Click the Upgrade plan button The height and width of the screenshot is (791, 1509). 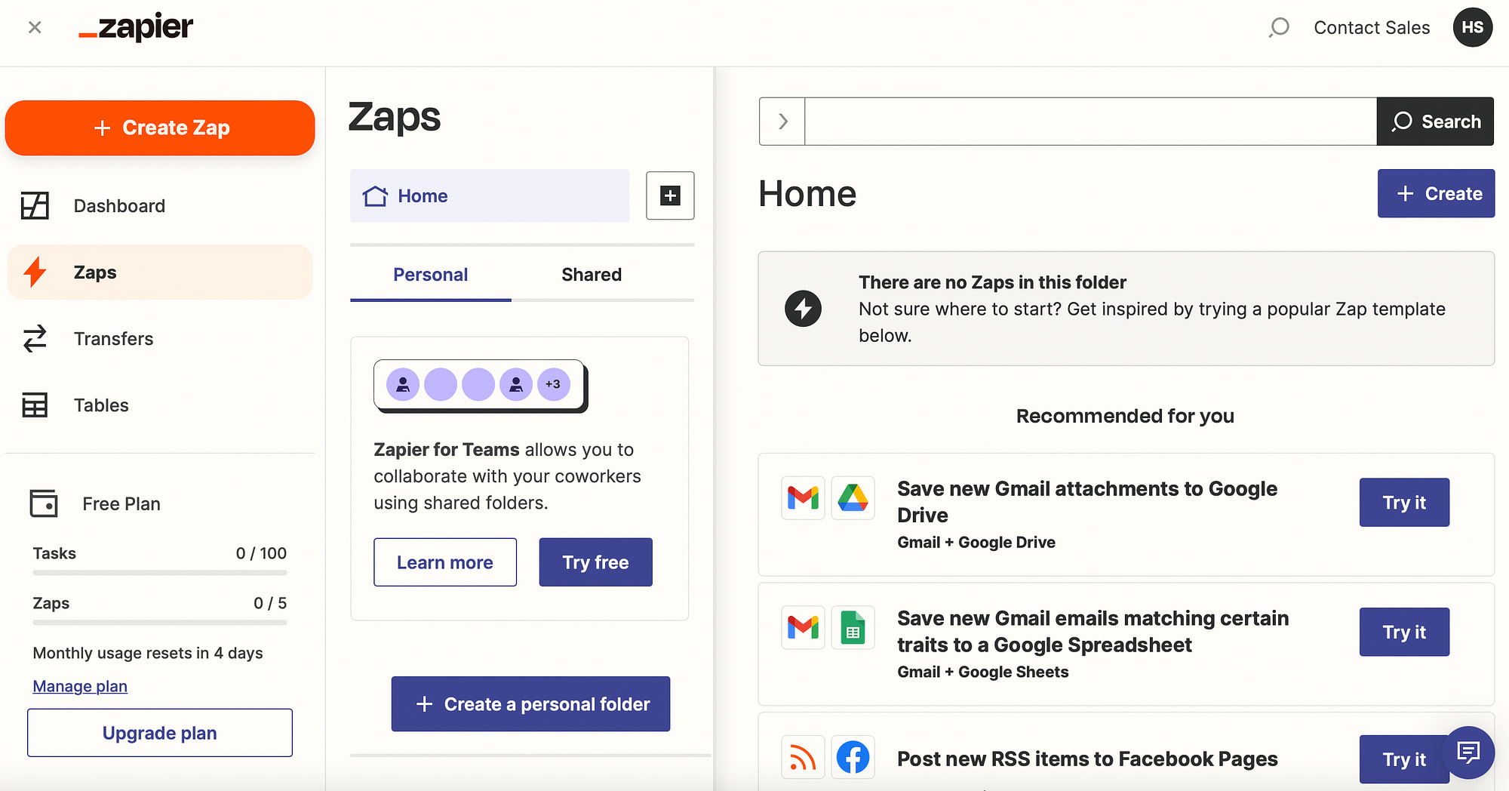click(x=160, y=733)
